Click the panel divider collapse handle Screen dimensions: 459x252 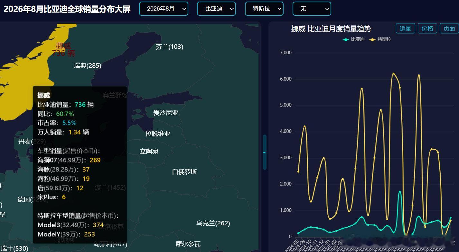[265, 152]
